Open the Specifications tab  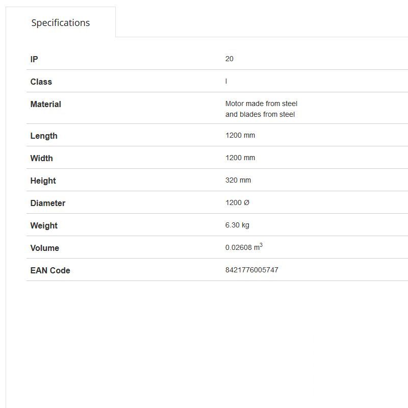[x=60, y=23]
